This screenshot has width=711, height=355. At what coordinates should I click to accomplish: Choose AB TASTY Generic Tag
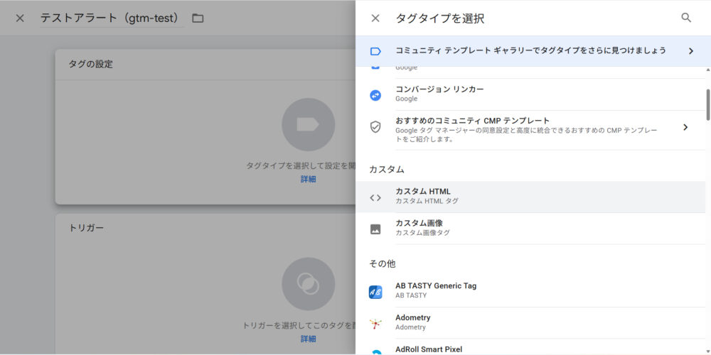click(x=436, y=286)
